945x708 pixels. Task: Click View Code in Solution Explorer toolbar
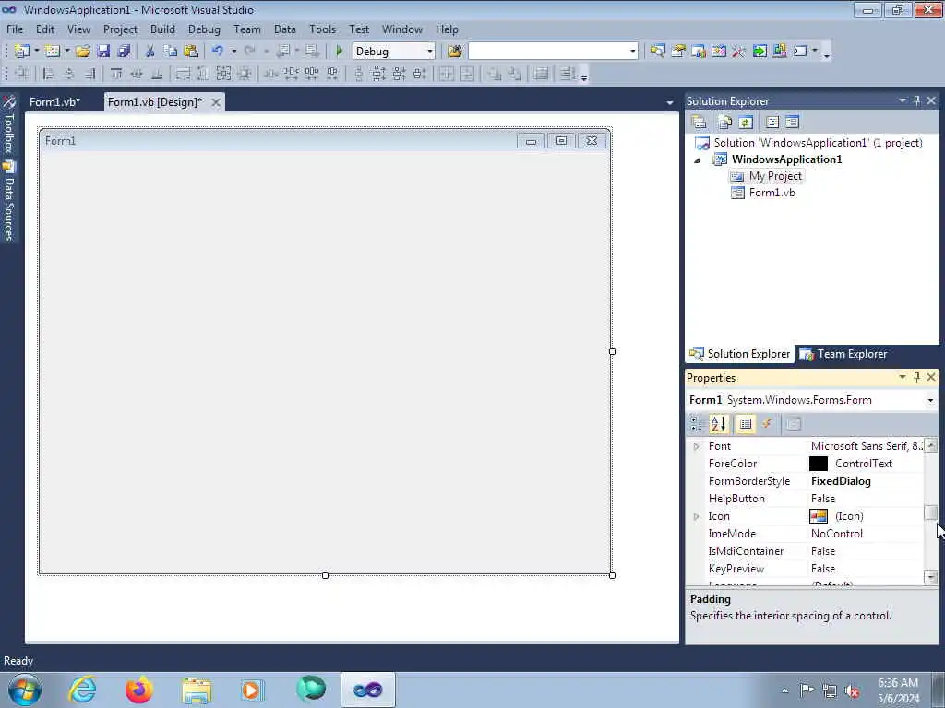pyautogui.click(x=772, y=123)
